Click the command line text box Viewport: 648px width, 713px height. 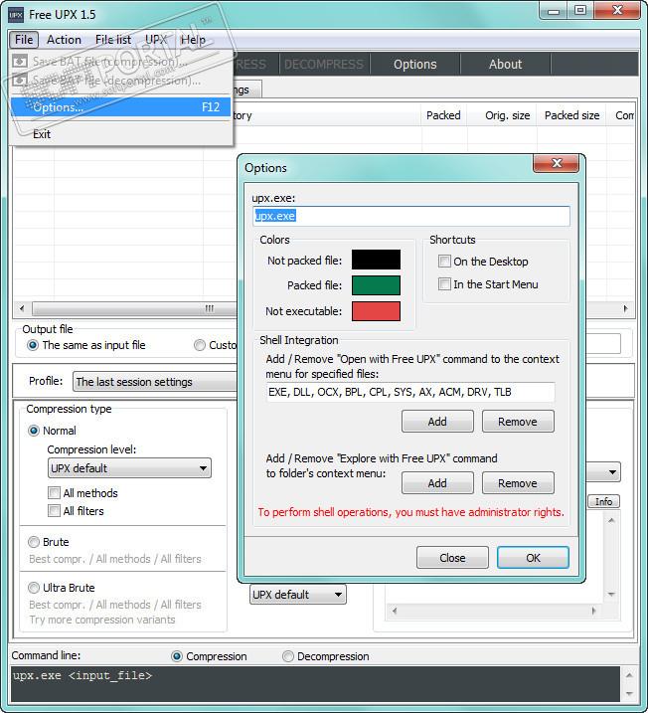tap(315, 684)
